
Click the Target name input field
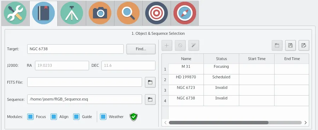[x=75, y=49]
